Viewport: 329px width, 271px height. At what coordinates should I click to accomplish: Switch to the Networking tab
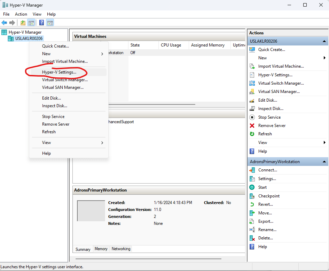121,249
